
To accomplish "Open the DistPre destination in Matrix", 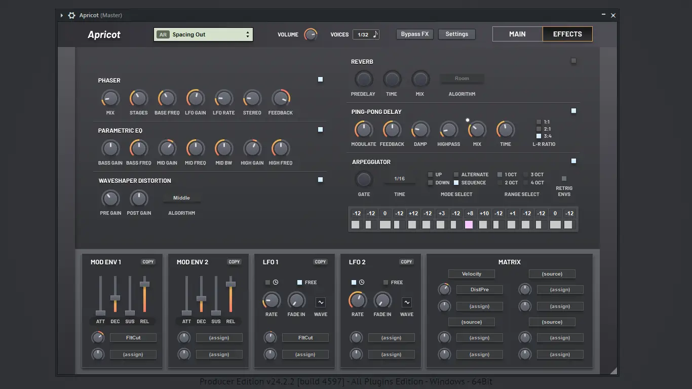I will pyautogui.click(x=480, y=290).
